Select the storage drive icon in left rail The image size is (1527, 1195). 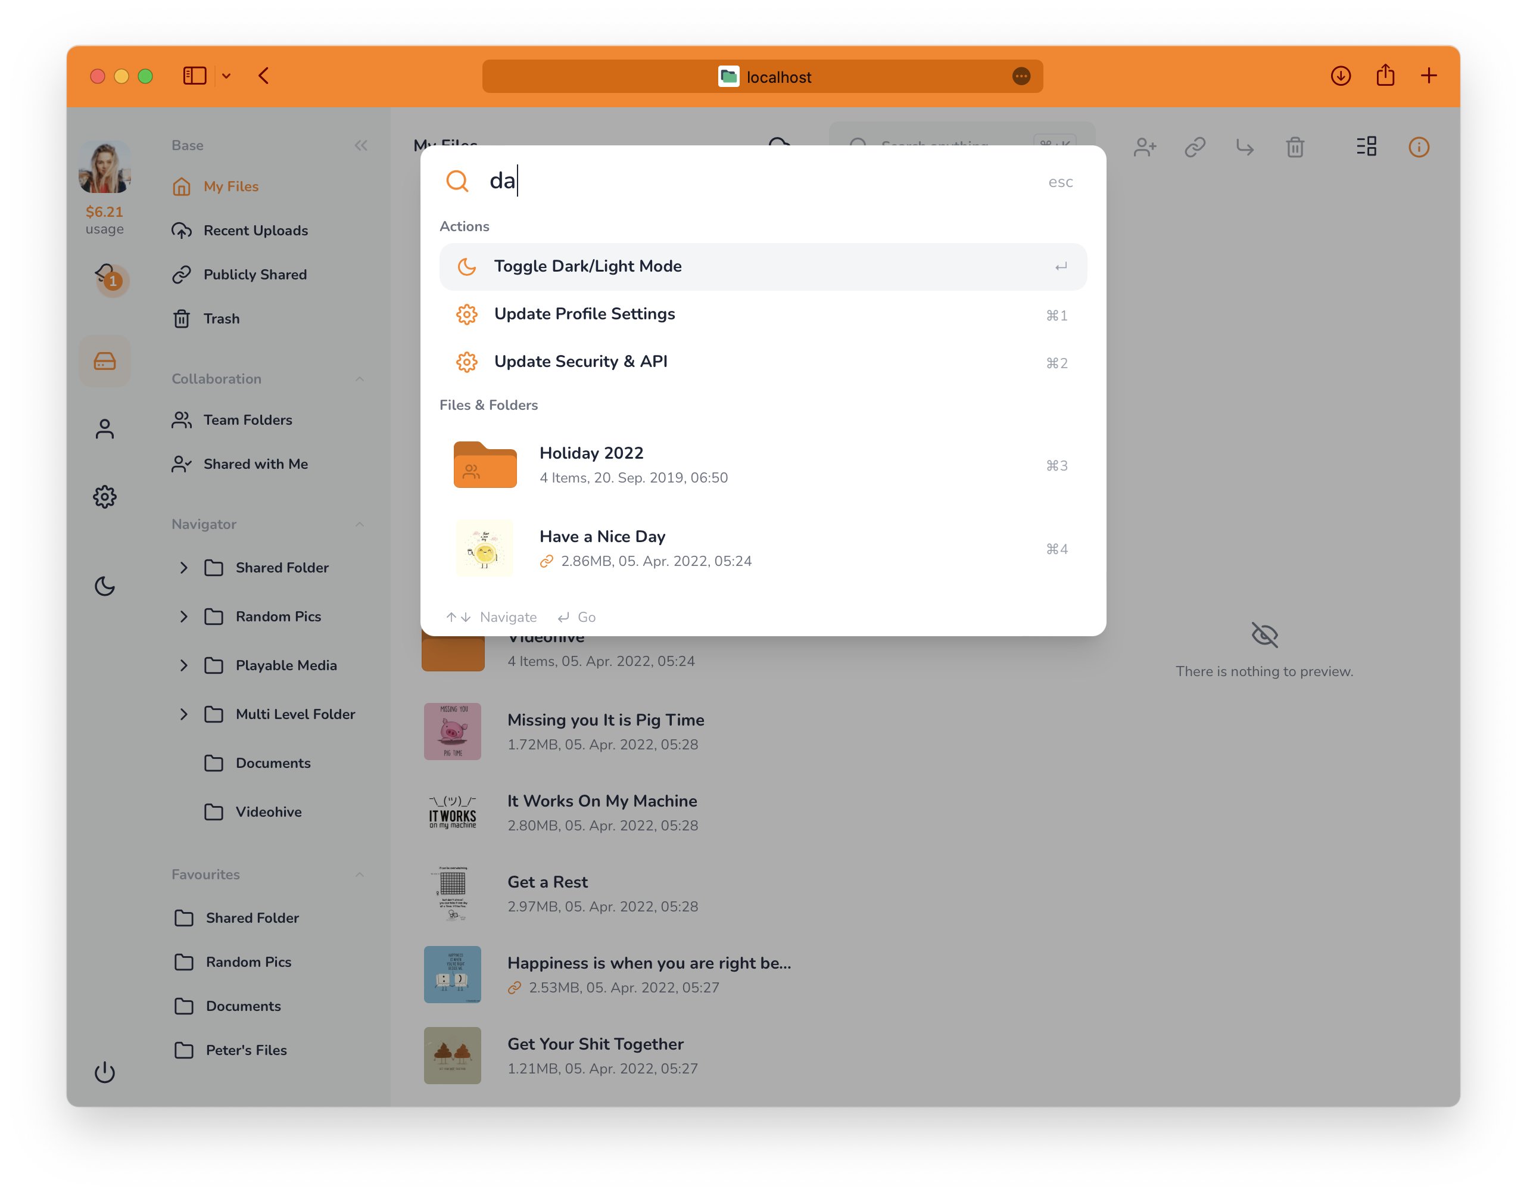point(105,361)
